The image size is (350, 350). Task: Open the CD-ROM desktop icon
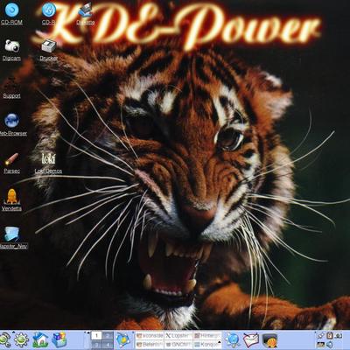[11, 13]
